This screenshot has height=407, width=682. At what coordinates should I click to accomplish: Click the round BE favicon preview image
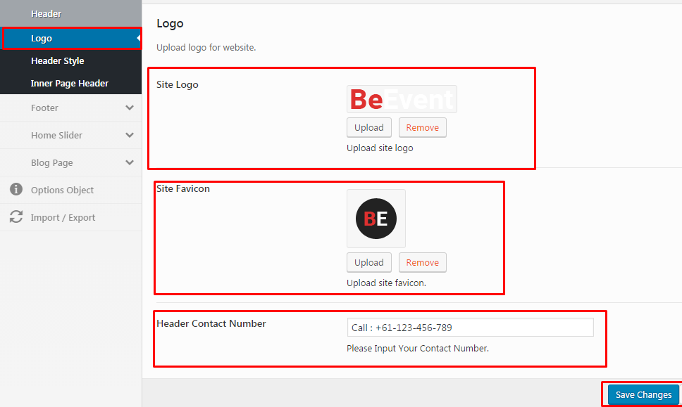point(376,219)
